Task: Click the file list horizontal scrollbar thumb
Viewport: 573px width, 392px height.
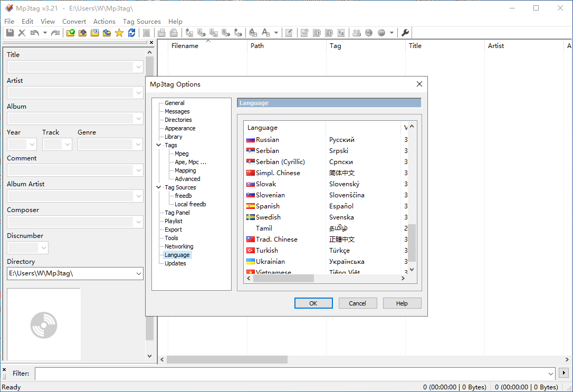Action: tap(227, 360)
